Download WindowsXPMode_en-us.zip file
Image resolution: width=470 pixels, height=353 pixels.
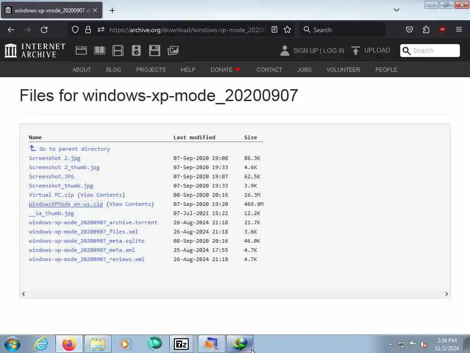tap(66, 204)
